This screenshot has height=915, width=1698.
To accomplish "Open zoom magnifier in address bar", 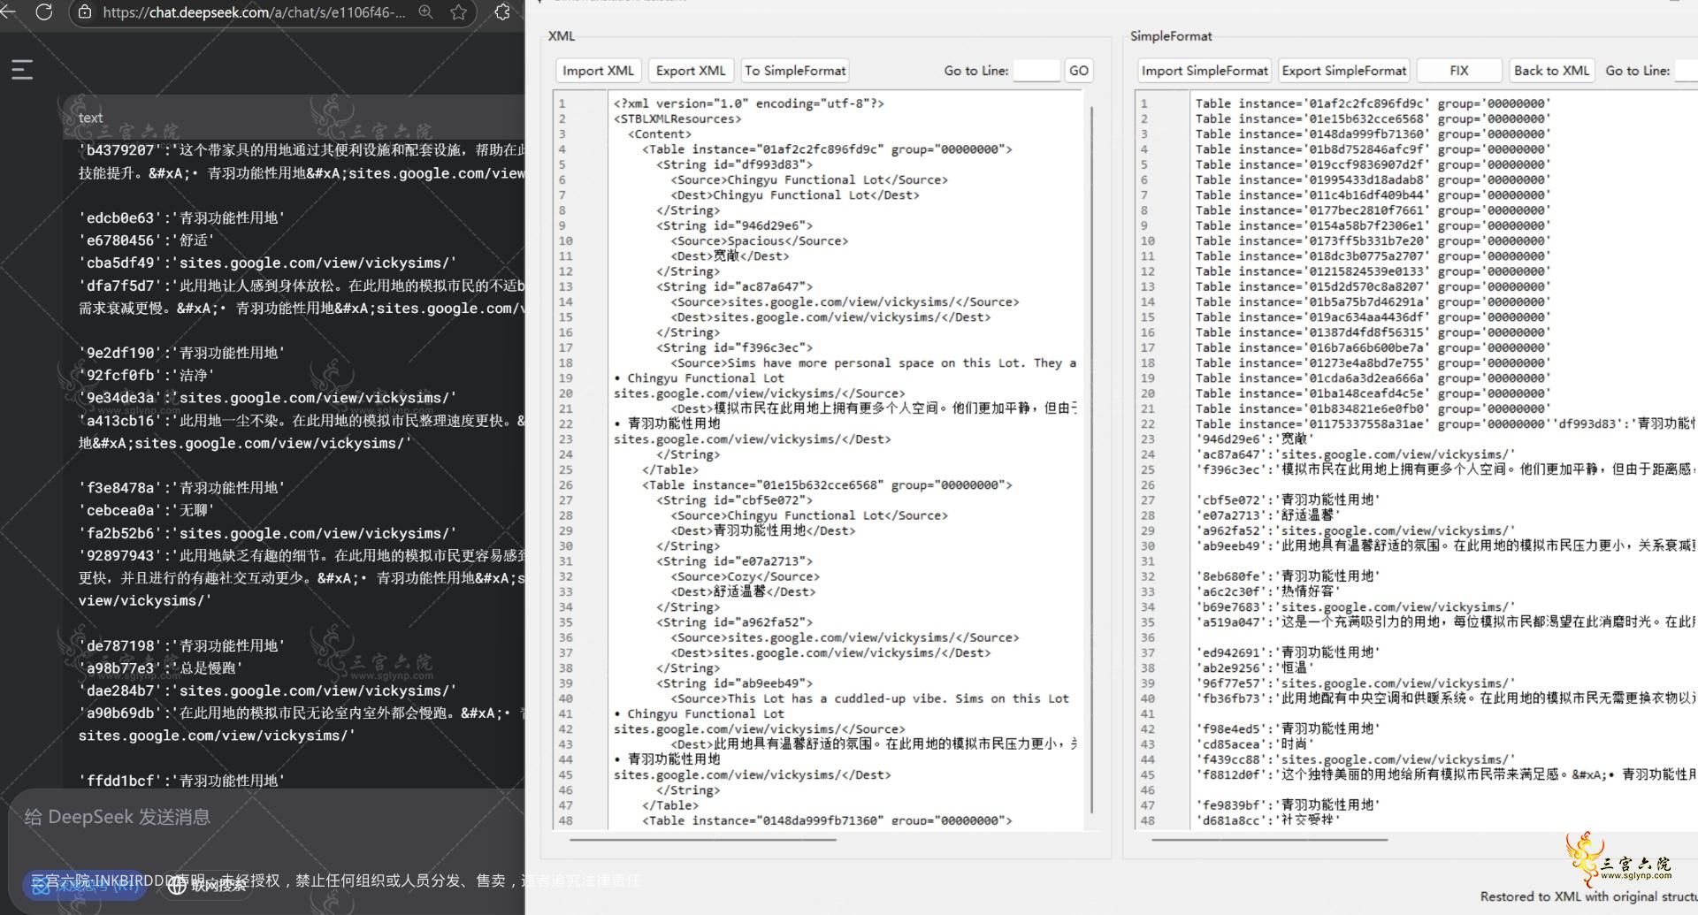I will [426, 12].
